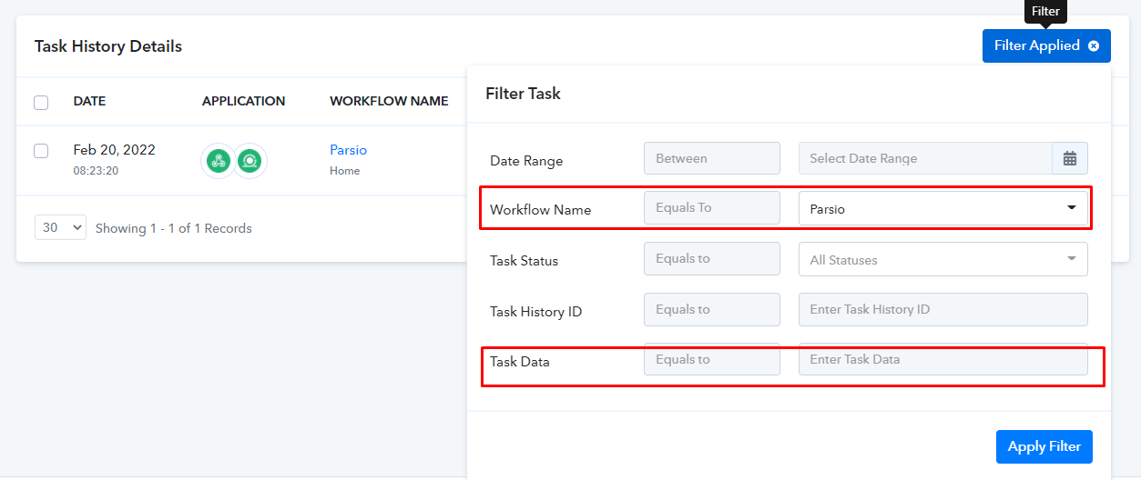Click the Date Range label

pyautogui.click(x=526, y=161)
